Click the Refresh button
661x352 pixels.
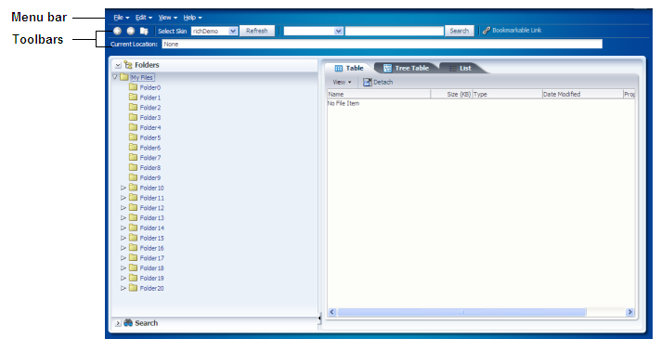pos(257,32)
